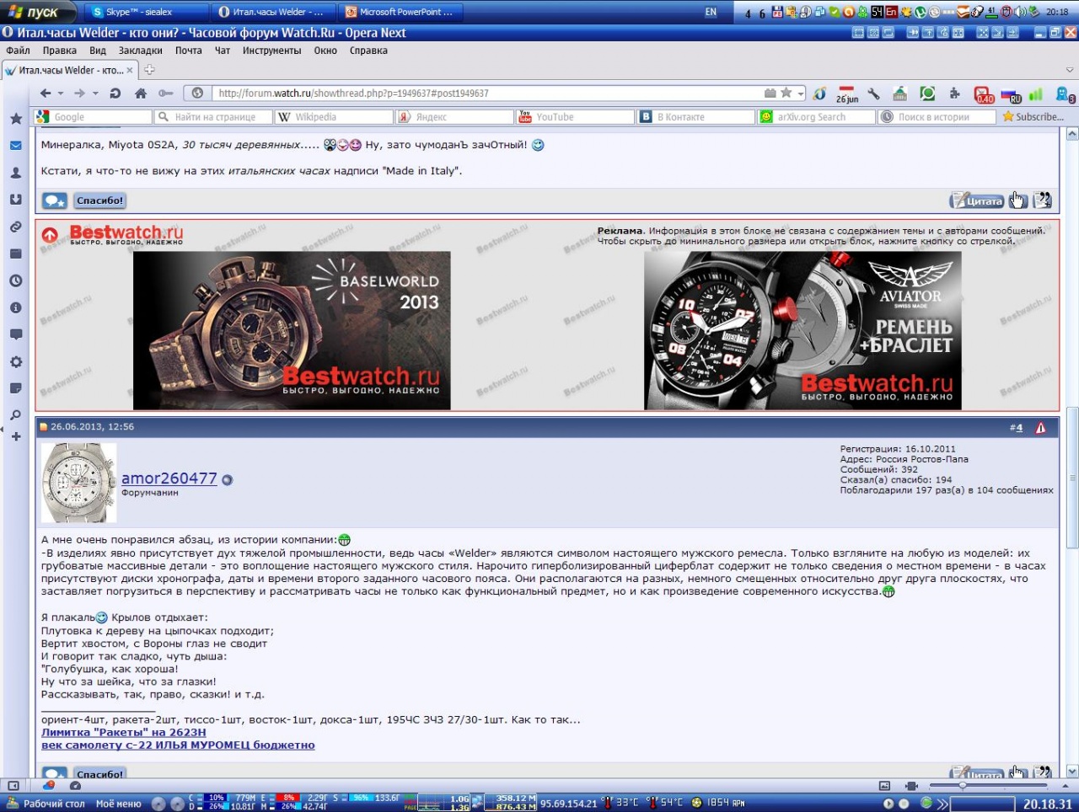Click the green signal bars extension icon
Image resolution: width=1079 pixels, height=812 pixels.
click(x=1036, y=94)
